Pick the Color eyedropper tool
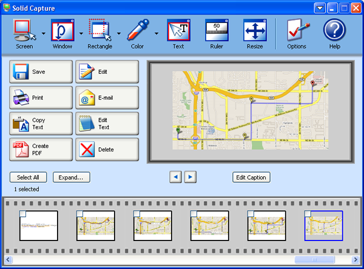364x269 pixels. point(138,34)
